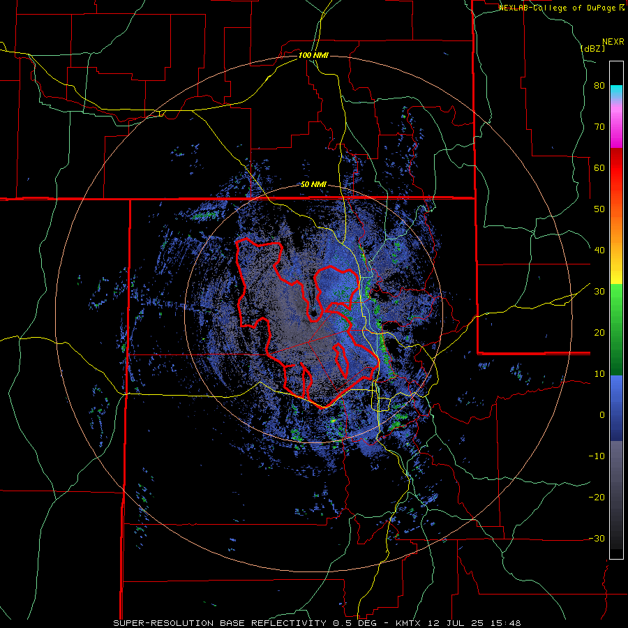Click the -30 value on the dBZ scale

click(x=597, y=539)
